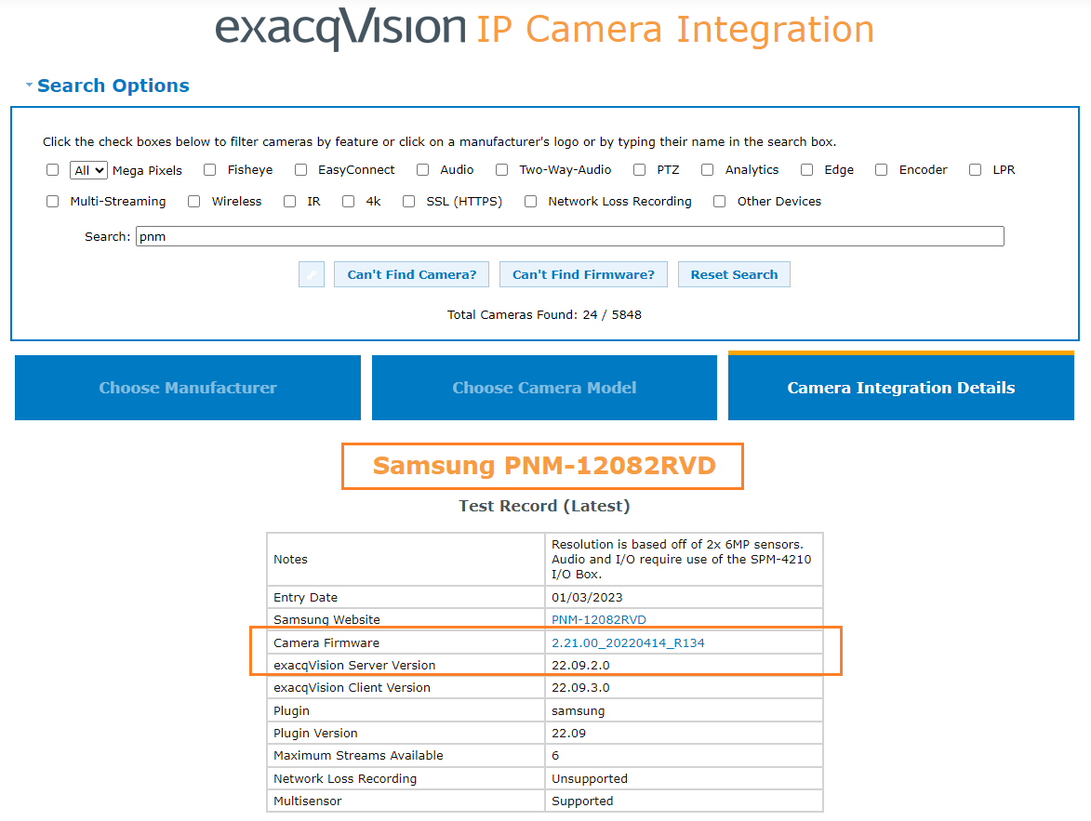Click the server version value 22.09.2.0
Screen dimensions: 1091x821
pyautogui.click(x=580, y=665)
